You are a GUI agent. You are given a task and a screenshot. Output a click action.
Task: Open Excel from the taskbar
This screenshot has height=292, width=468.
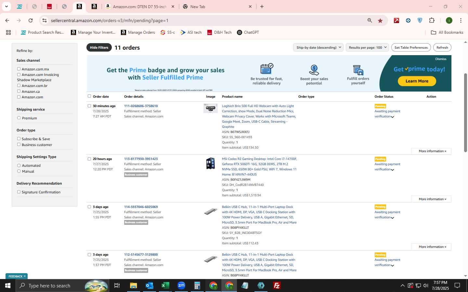(x=165, y=286)
